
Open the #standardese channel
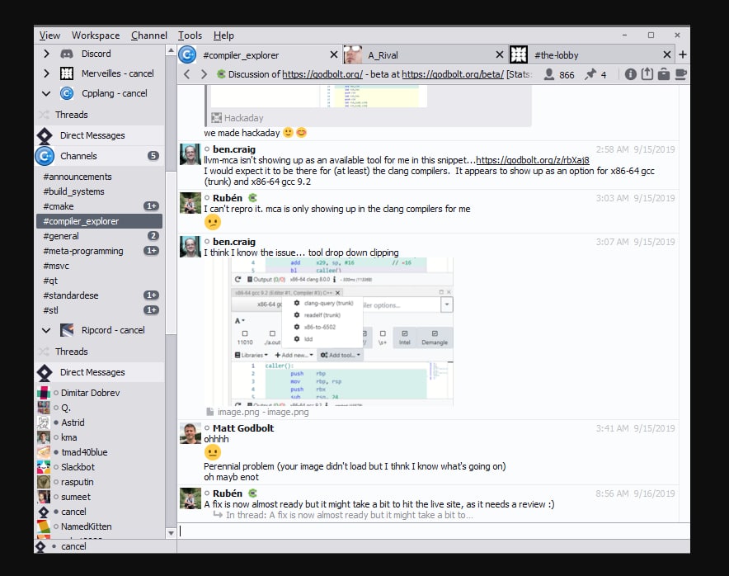pos(99,295)
